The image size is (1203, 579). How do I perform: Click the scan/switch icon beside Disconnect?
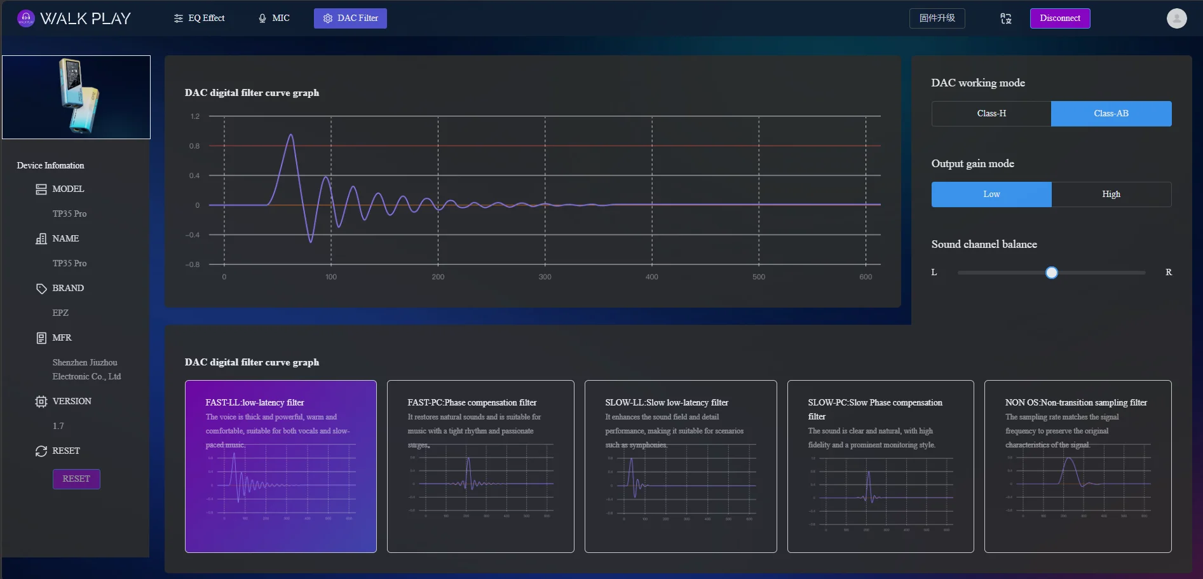click(1006, 18)
